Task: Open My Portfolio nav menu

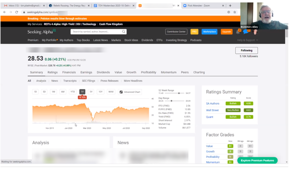Action: 50,40
